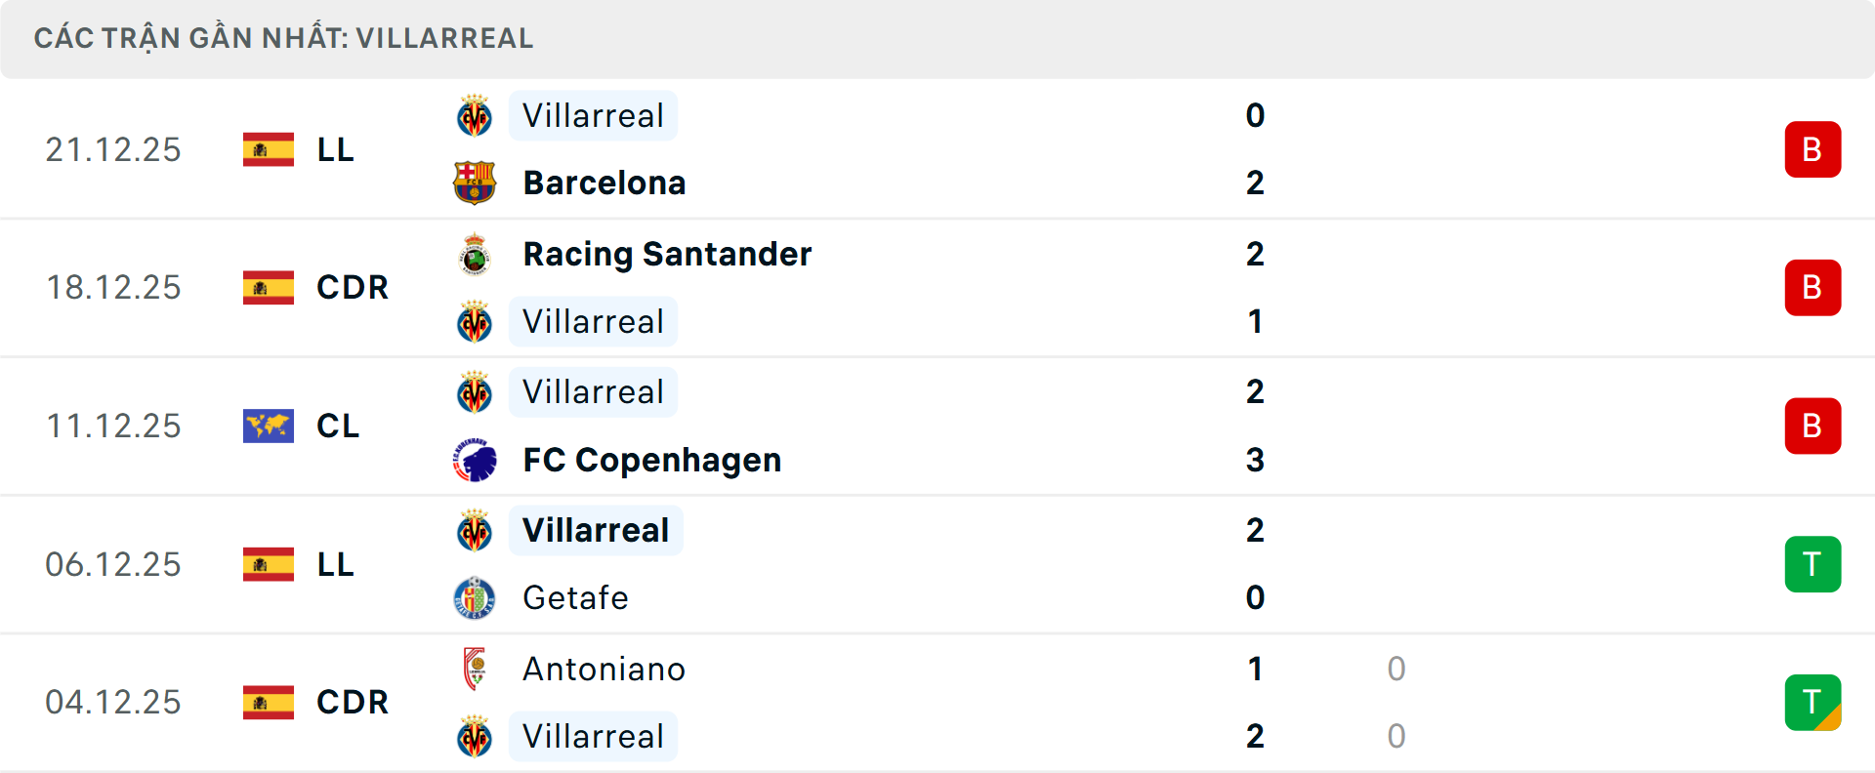Click the FC Copenhagen club crest
Screen dimensions: 1875x773
tap(475, 460)
